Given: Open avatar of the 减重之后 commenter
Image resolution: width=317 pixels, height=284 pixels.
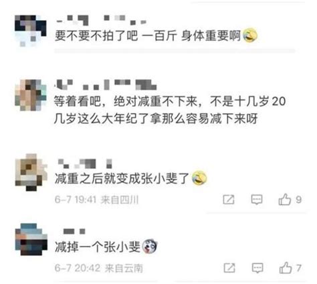Looking at the screenshot, I should click(x=31, y=172).
